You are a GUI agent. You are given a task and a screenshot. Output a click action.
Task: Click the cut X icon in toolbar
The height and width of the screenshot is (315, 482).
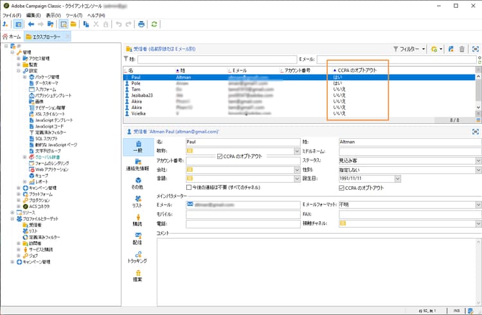(x=96, y=24)
